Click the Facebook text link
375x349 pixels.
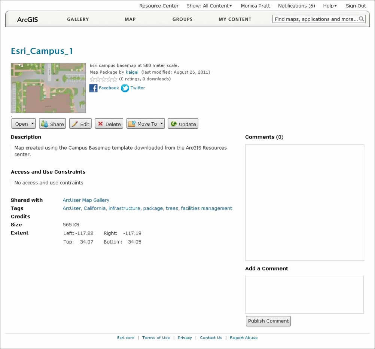click(109, 88)
